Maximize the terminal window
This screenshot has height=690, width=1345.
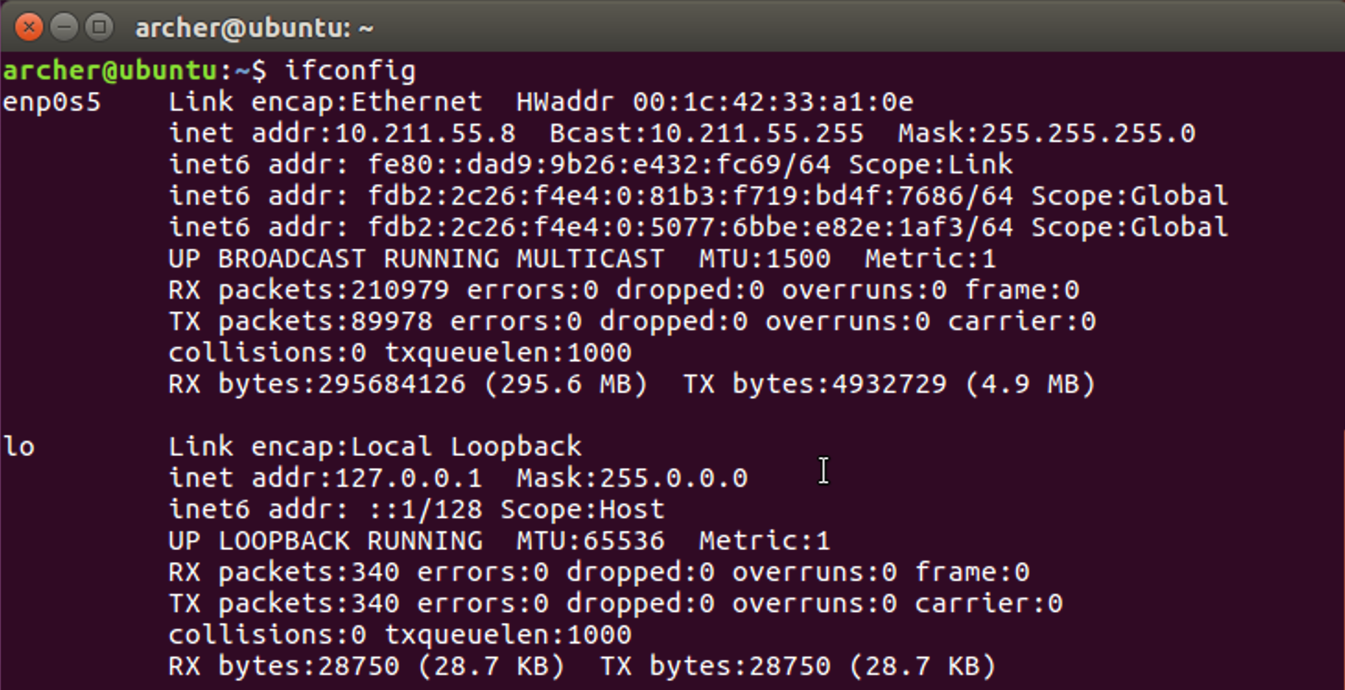point(99,27)
